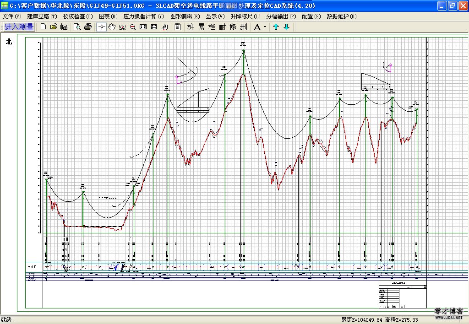The image size is (469, 324).
Task: Select the hand pan tool
Action: pos(112,27)
